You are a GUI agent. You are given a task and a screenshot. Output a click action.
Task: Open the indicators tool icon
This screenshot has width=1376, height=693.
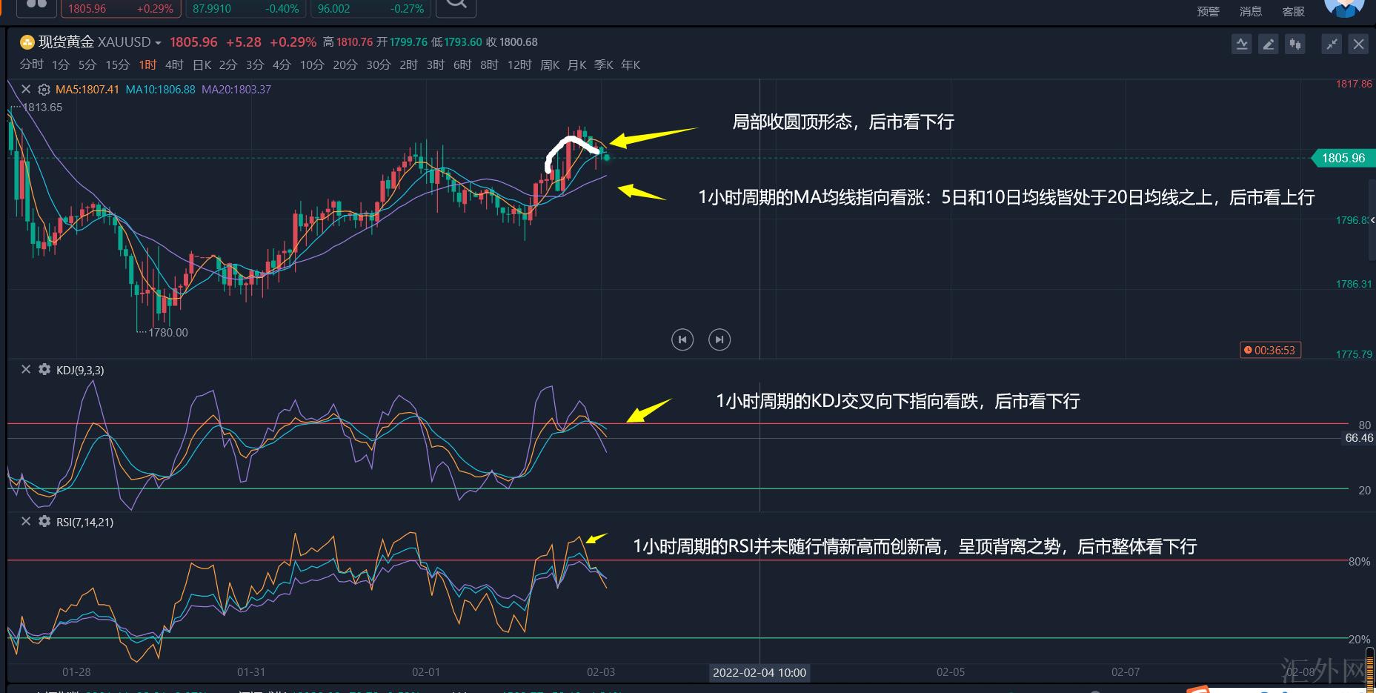pos(1242,44)
